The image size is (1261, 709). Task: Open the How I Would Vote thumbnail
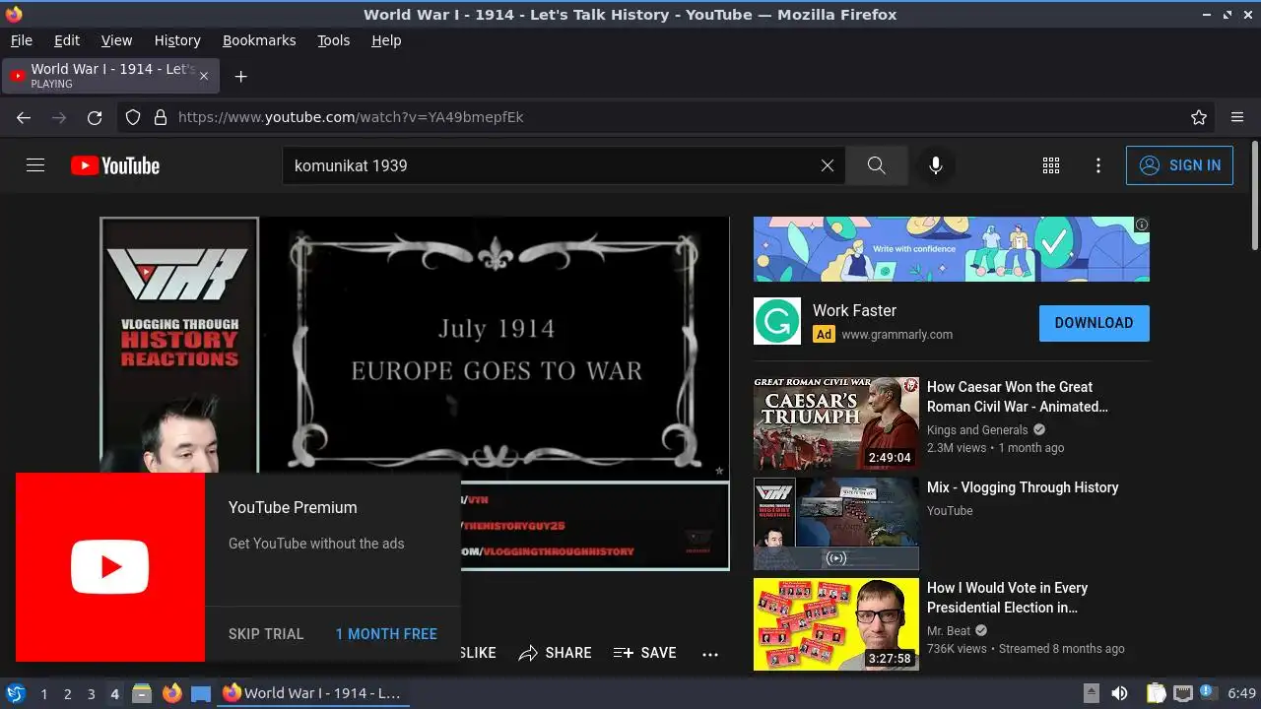tap(836, 624)
